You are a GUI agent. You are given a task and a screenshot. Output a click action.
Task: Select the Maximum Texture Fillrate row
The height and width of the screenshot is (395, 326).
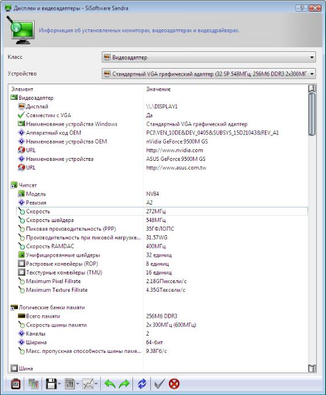[162, 290]
